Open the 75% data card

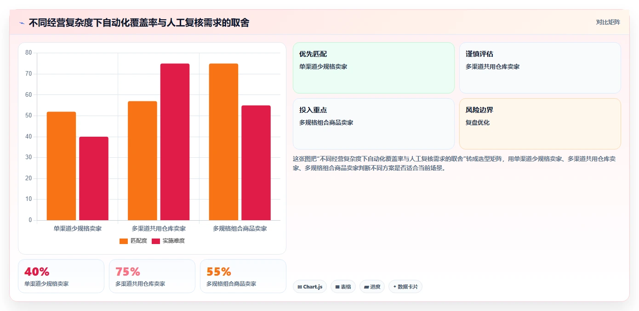point(152,276)
